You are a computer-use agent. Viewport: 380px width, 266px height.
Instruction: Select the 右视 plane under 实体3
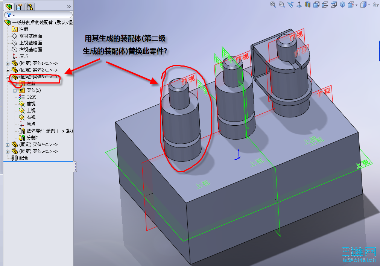pos(27,117)
